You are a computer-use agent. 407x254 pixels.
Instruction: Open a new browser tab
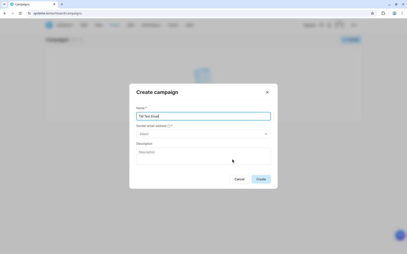[62, 4]
